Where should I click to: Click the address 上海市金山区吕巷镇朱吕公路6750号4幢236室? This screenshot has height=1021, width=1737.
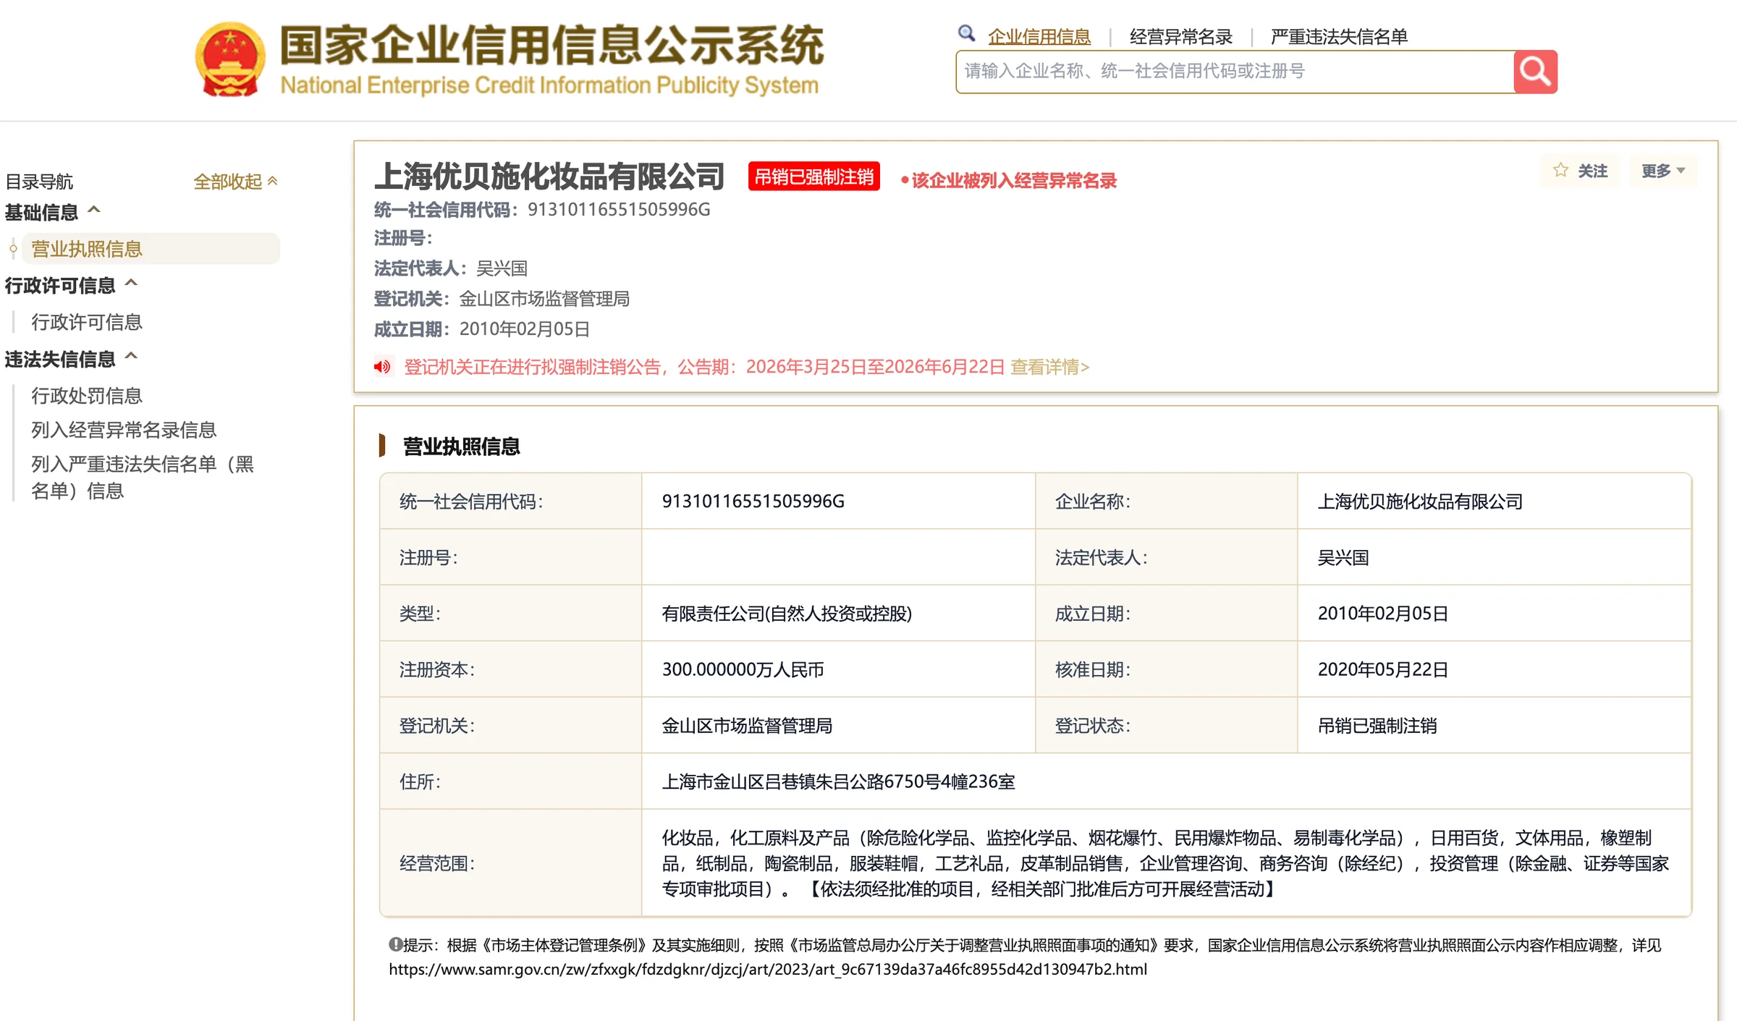coord(838,781)
